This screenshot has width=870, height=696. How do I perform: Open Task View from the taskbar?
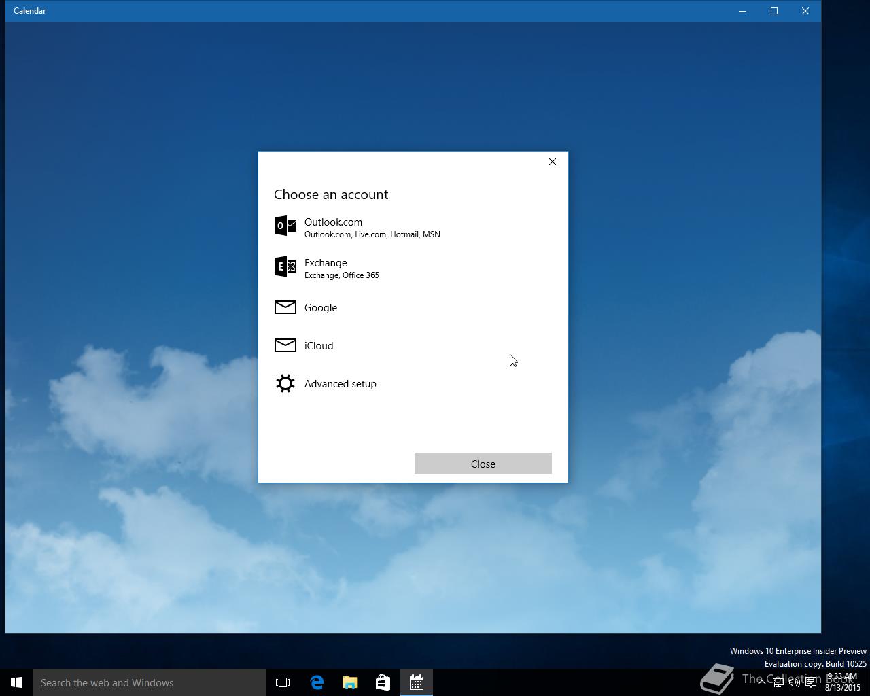283,682
